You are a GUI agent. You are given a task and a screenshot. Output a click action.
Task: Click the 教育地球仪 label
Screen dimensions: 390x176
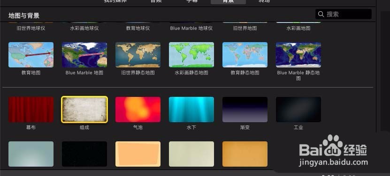tap(138, 28)
